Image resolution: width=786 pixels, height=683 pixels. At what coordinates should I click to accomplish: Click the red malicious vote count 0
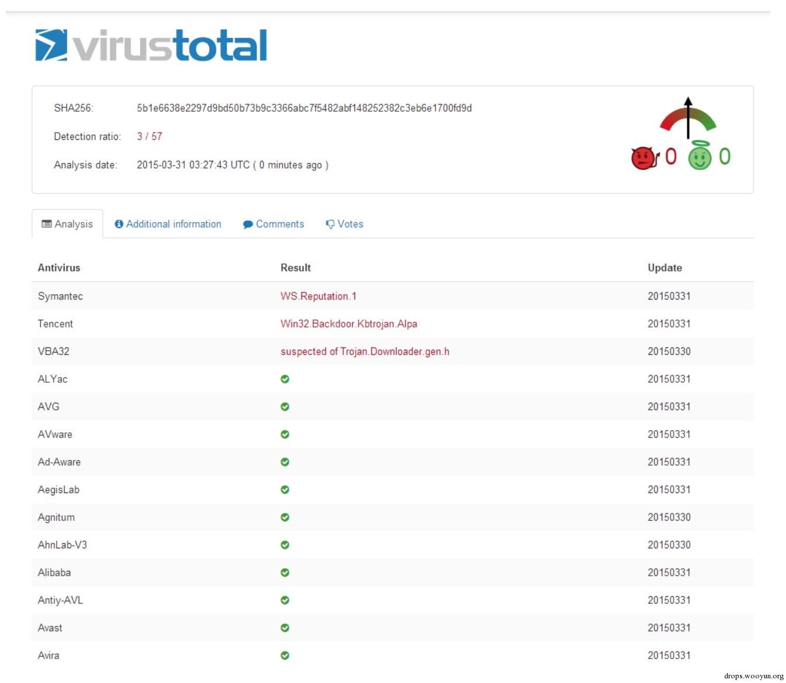671,156
